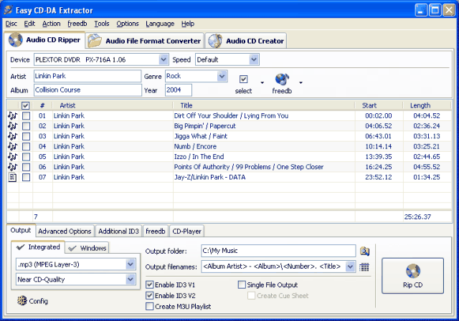This screenshot has height=321, width=459.
Task: Click the Audio CD Creator disc icon
Action: tap(215, 41)
